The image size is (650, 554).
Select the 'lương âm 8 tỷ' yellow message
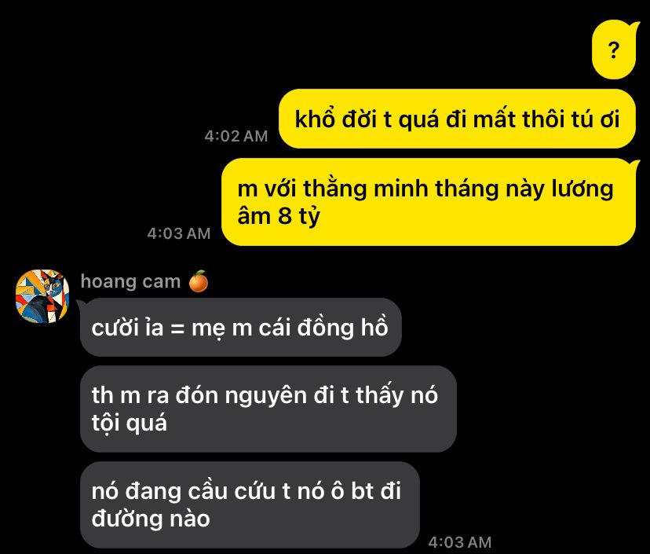point(429,202)
